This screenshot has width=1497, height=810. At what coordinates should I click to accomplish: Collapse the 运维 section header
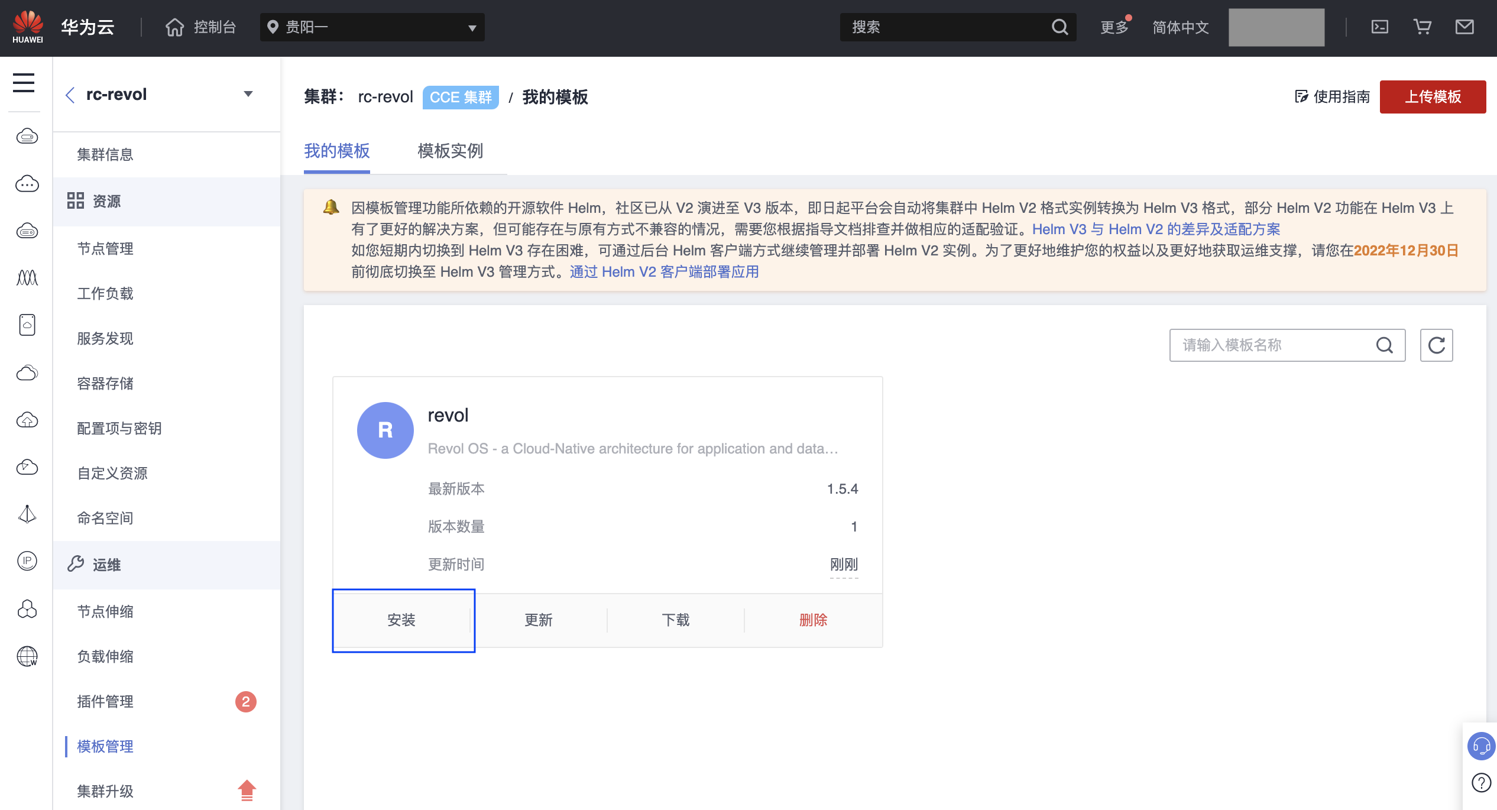click(x=167, y=565)
